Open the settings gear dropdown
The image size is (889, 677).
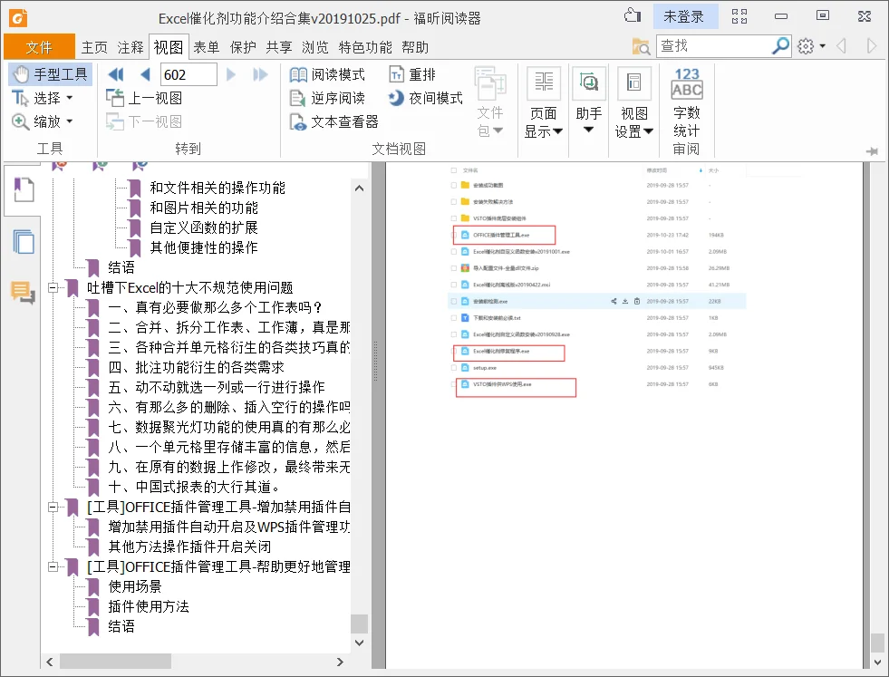[x=811, y=46]
